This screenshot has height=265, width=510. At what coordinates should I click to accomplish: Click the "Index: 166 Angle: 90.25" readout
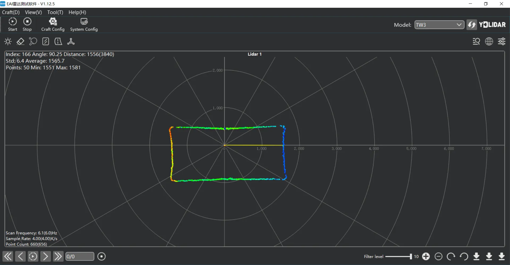pyautogui.click(x=34, y=54)
